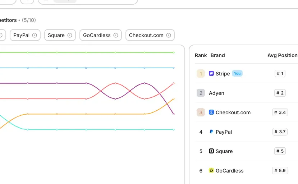Image resolution: width=298 pixels, height=184 pixels.
Task: Click the rank 4 number for PayPal
Action: pos(201,132)
